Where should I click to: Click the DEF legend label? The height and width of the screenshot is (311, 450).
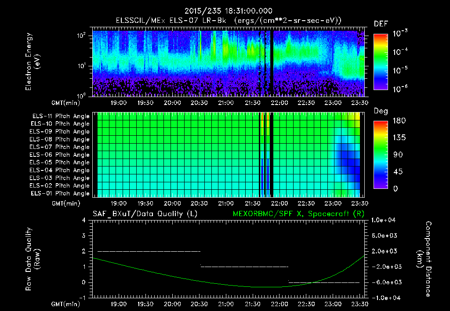tap(381, 24)
